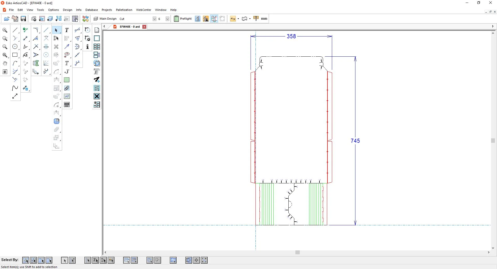Viewport: 497px width, 269px height.
Task: Select the Bezier curve tool
Action: pos(15,88)
